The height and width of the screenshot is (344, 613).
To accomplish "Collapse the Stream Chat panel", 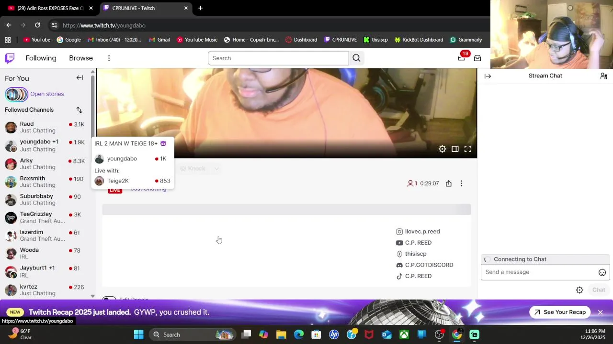I will (488, 76).
